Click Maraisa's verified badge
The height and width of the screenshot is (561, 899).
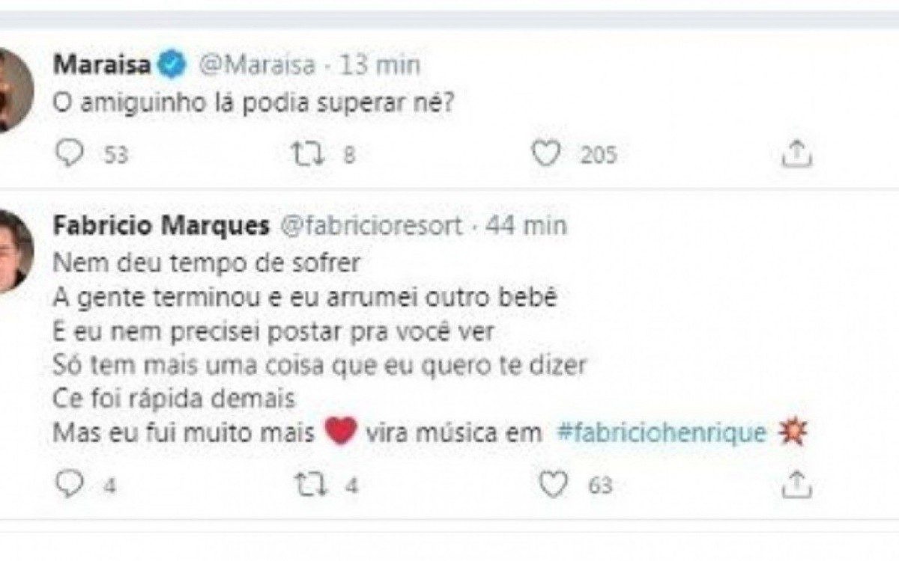(x=170, y=64)
